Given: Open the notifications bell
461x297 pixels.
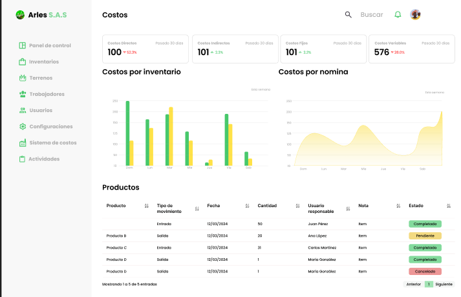Looking at the screenshot, I should pyautogui.click(x=398, y=14).
